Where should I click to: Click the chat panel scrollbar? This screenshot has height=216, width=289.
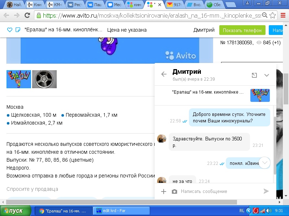pos(275,145)
